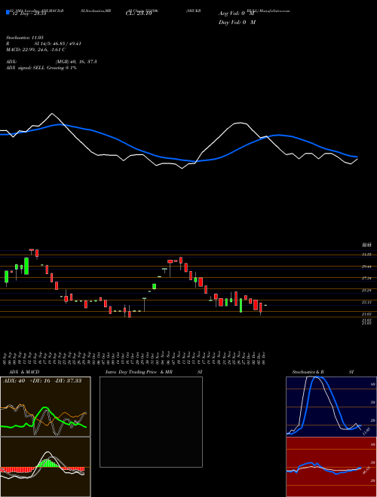Click the empty intraday trading price panel
Screen dimensions: 377x497
(151, 422)
